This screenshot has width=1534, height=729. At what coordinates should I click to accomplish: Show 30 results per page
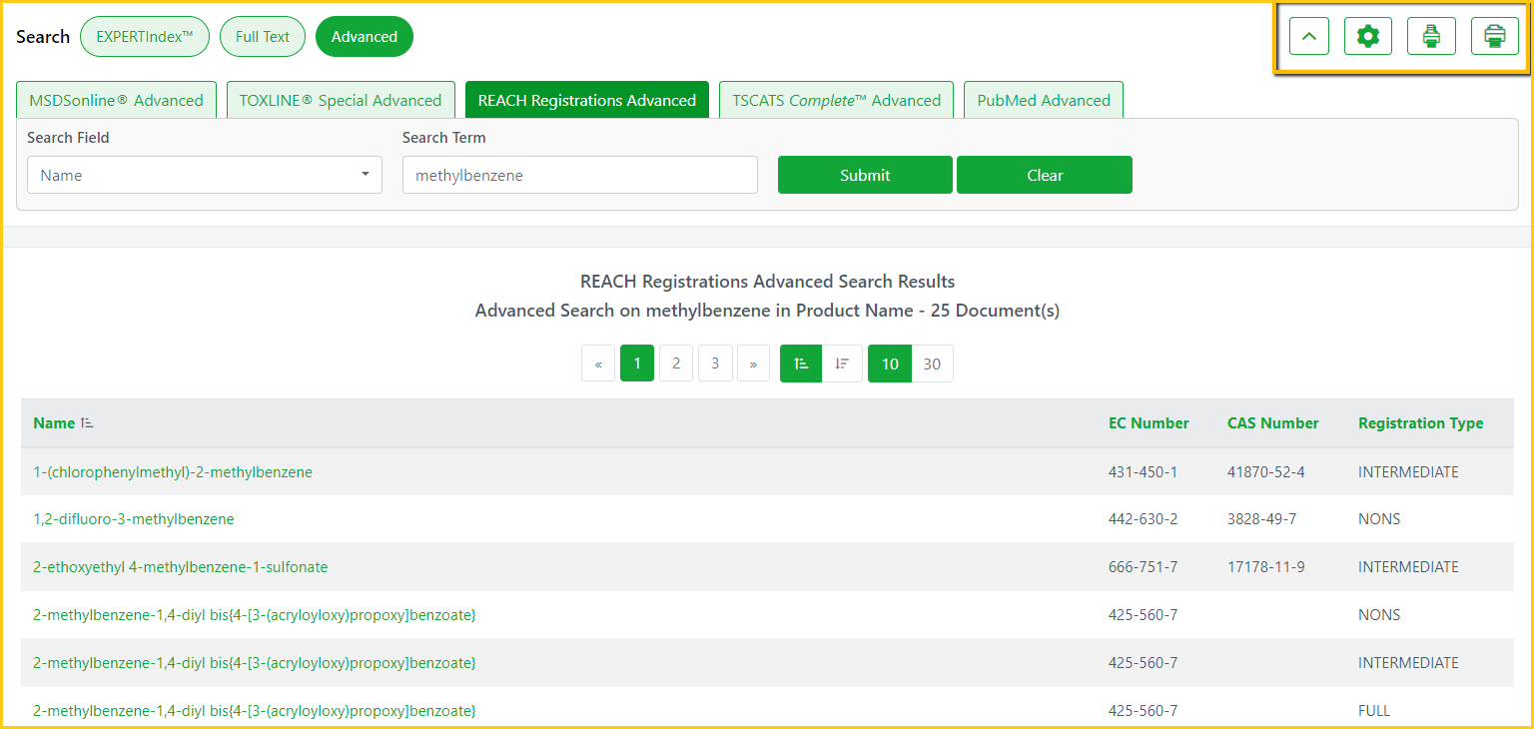[932, 364]
